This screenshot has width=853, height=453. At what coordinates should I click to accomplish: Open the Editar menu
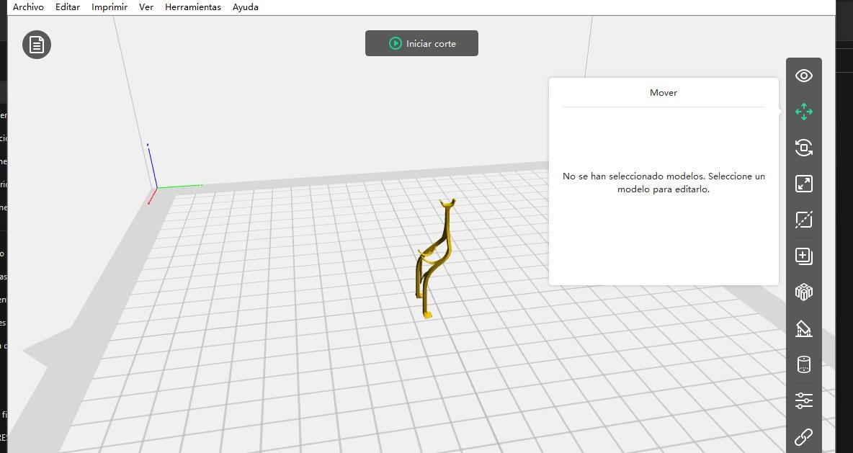pos(68,7)
